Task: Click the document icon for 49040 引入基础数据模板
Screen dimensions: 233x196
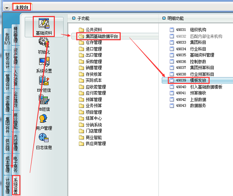Action: pos(172,87)
